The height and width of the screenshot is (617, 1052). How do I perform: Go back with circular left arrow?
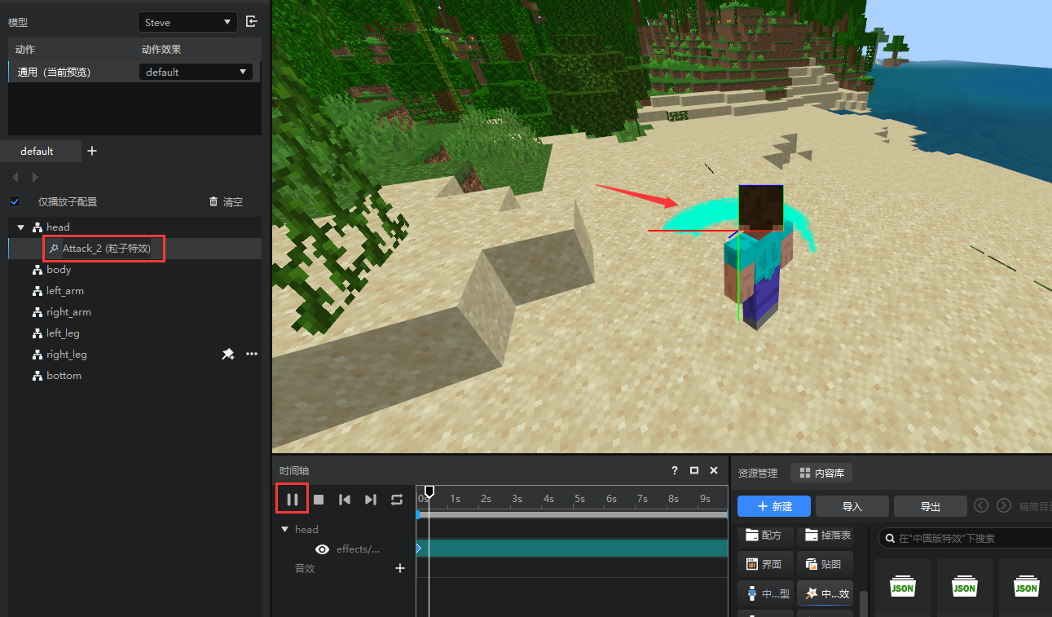981,505
